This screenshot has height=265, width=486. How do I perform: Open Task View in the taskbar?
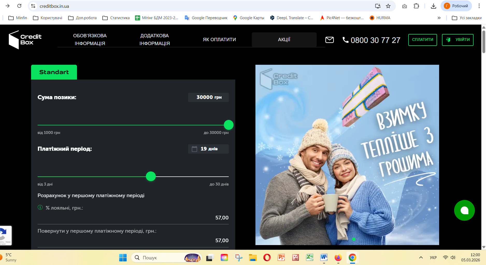tap(210, 257)
